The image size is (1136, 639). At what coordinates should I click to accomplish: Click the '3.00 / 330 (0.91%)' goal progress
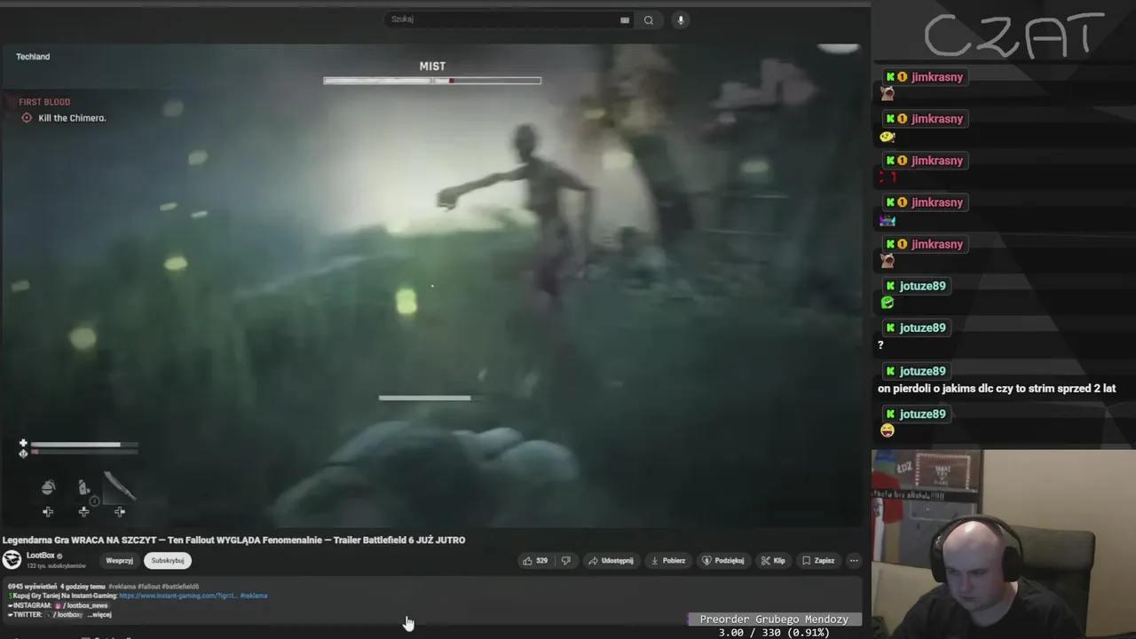coord(774,632)
